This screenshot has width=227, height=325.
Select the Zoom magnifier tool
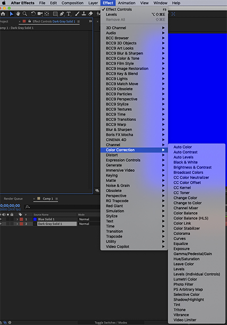click(25, 14)
